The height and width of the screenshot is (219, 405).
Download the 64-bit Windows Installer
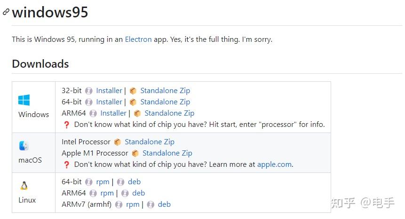click(x=109, y=102)
